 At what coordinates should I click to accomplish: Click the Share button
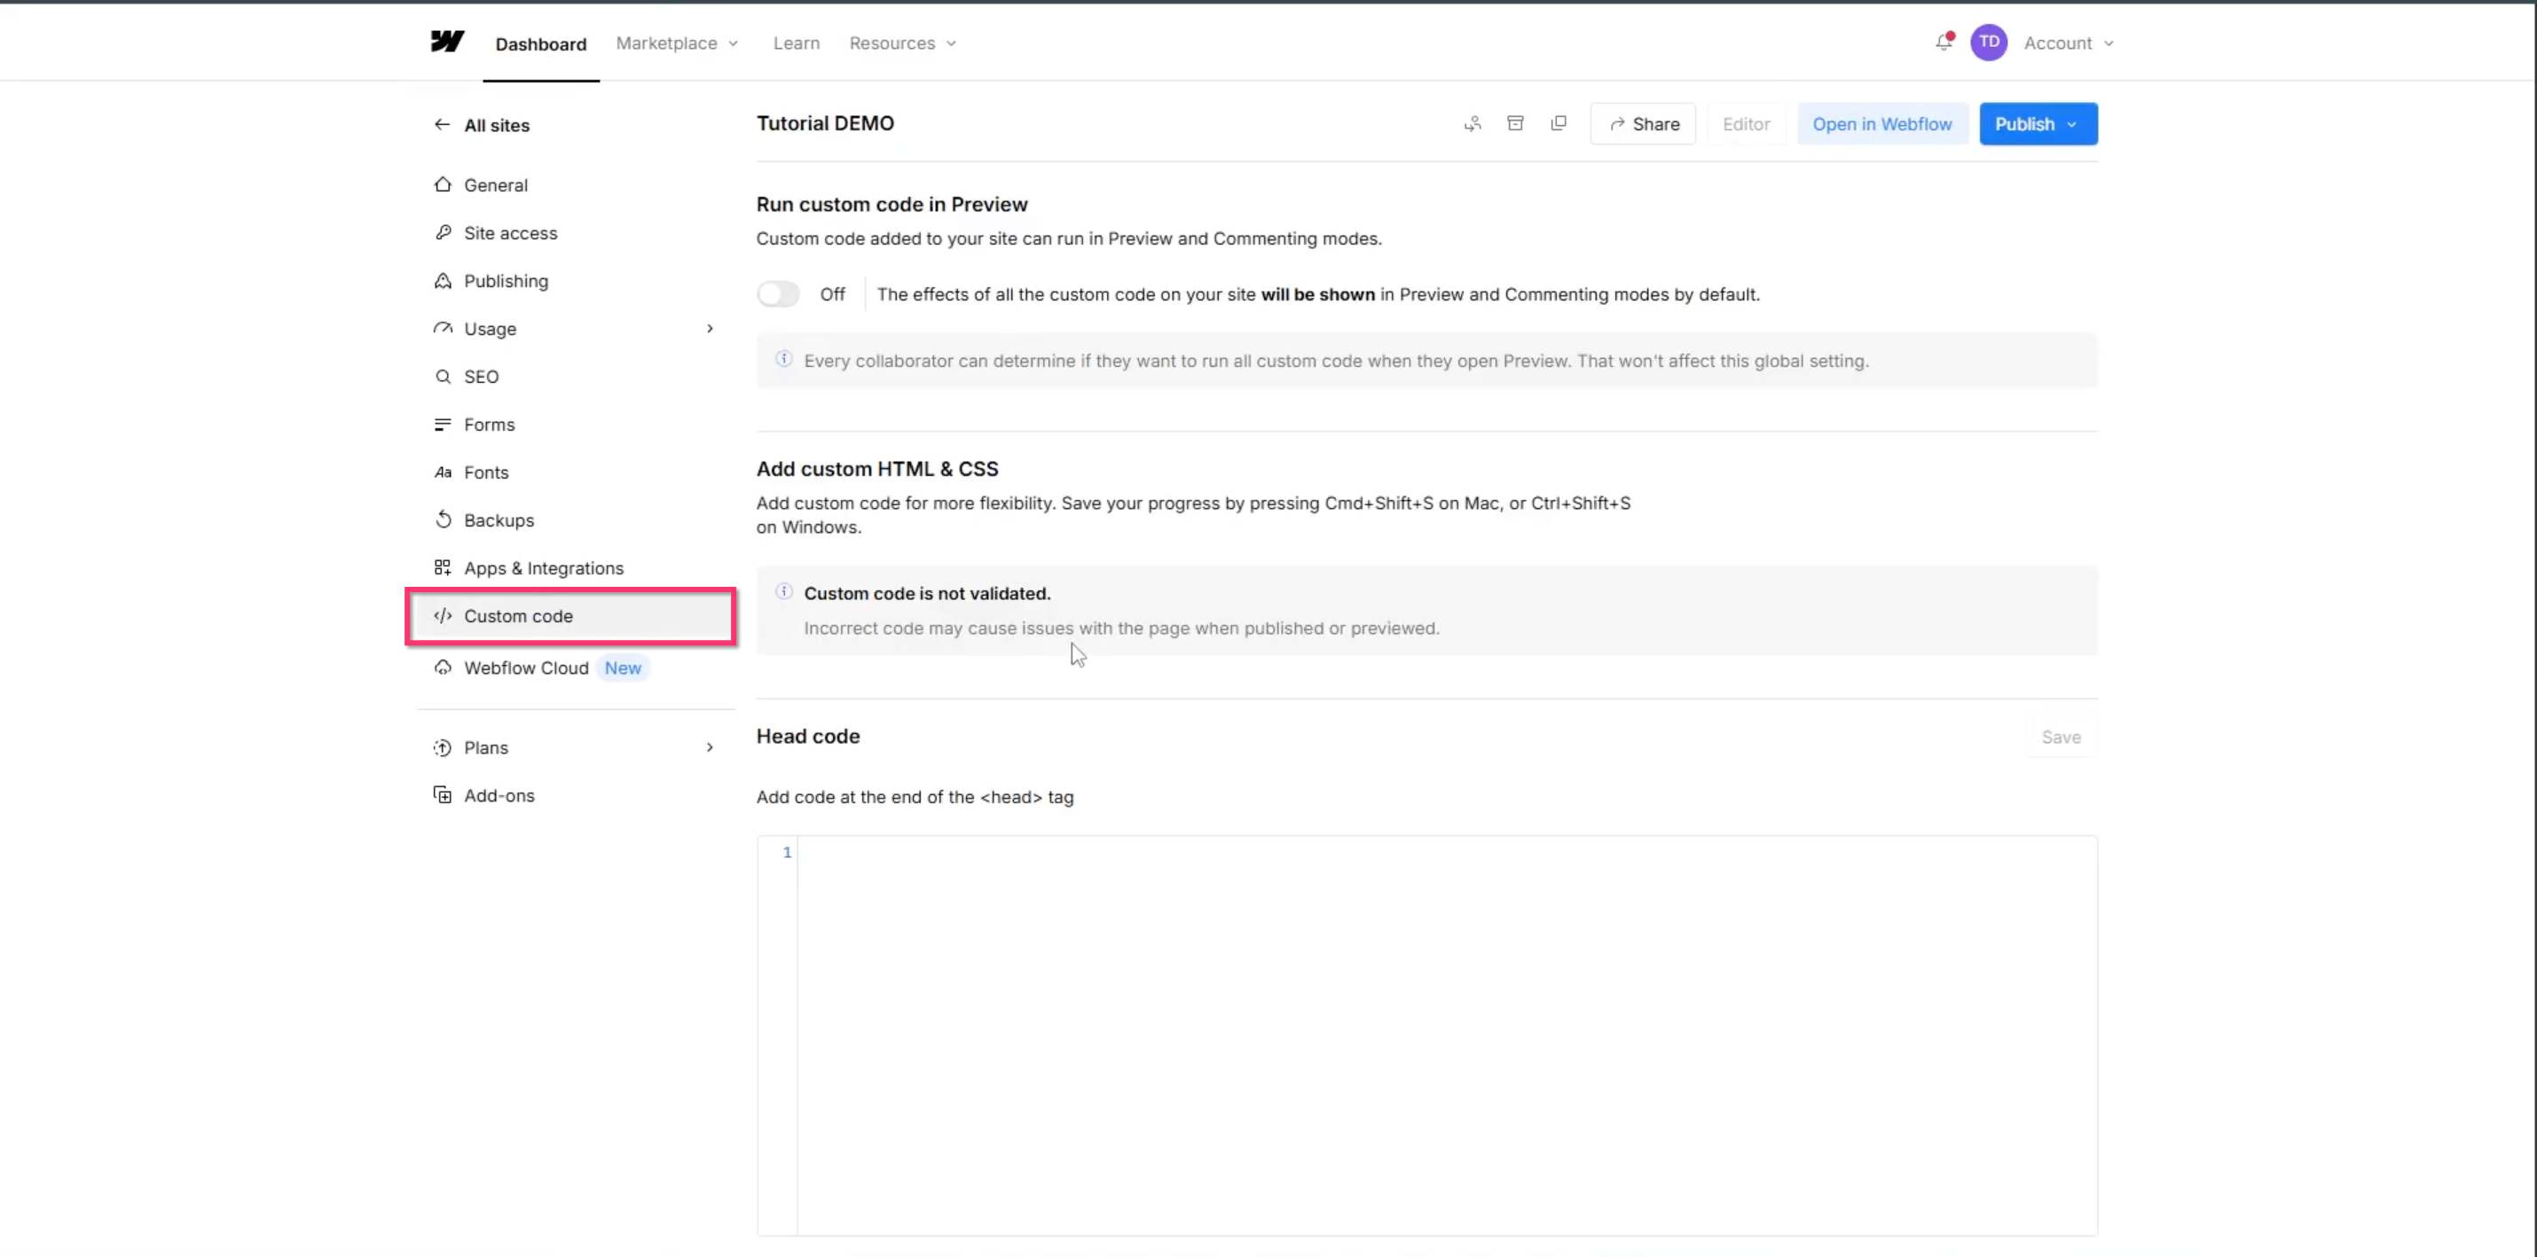[1643, 124]
